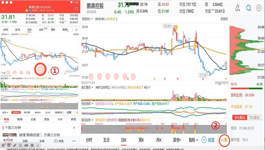Expand the 指标 menu
This screenshot has width=265, height=150.
click(193, 140)
